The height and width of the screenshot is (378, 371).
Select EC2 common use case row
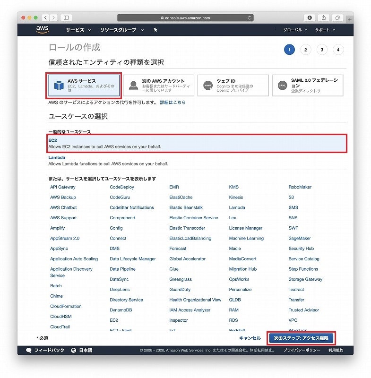pos(197,144)
